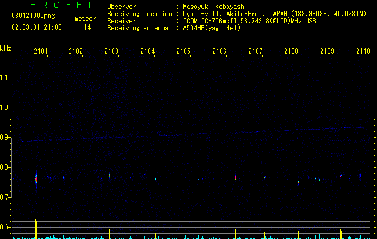
Task: Click the kHz axis unit label
Action: coord(5,48)
